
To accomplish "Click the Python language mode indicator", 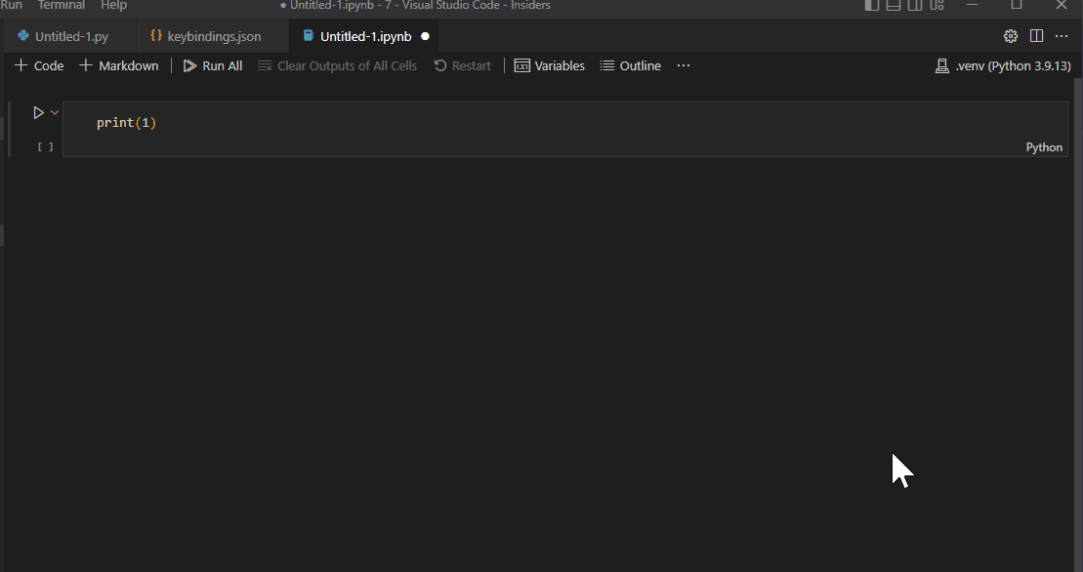I will coord(1043,146).
